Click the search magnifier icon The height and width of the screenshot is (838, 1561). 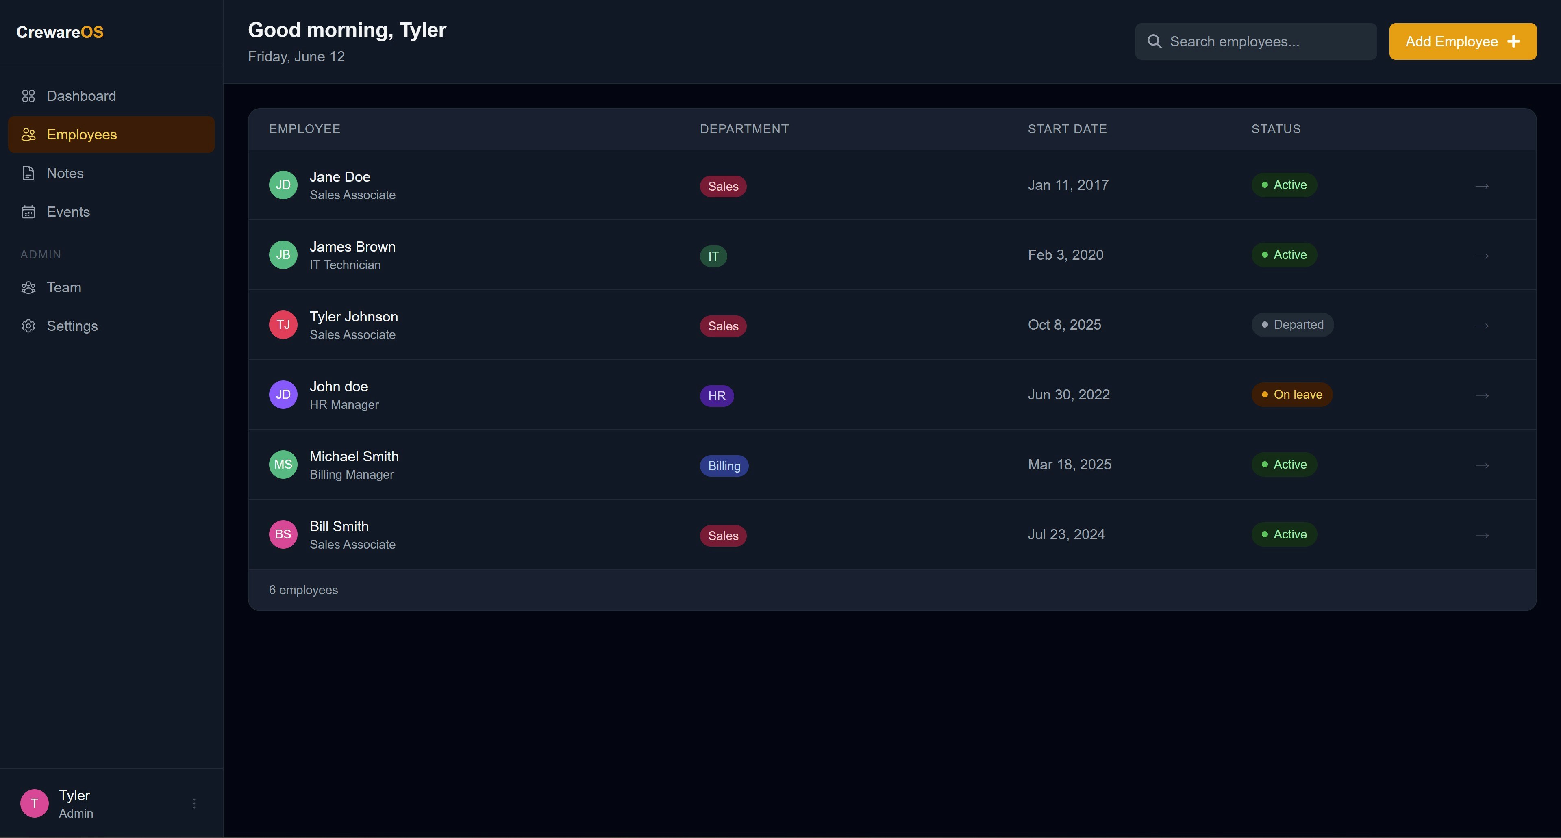[x=1154, y=41]
